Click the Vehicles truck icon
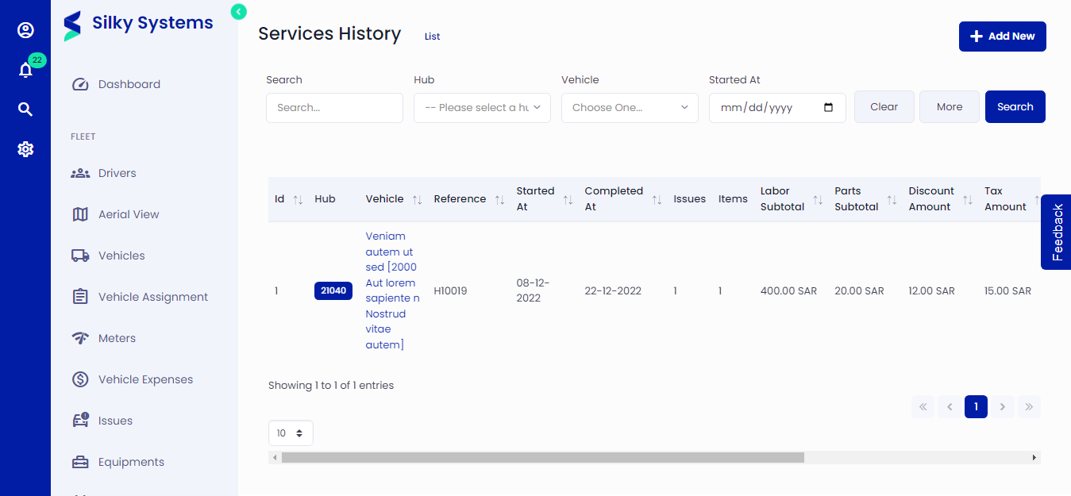The width and height of the screenshot is (1071, 496). [x=79, y=255]
